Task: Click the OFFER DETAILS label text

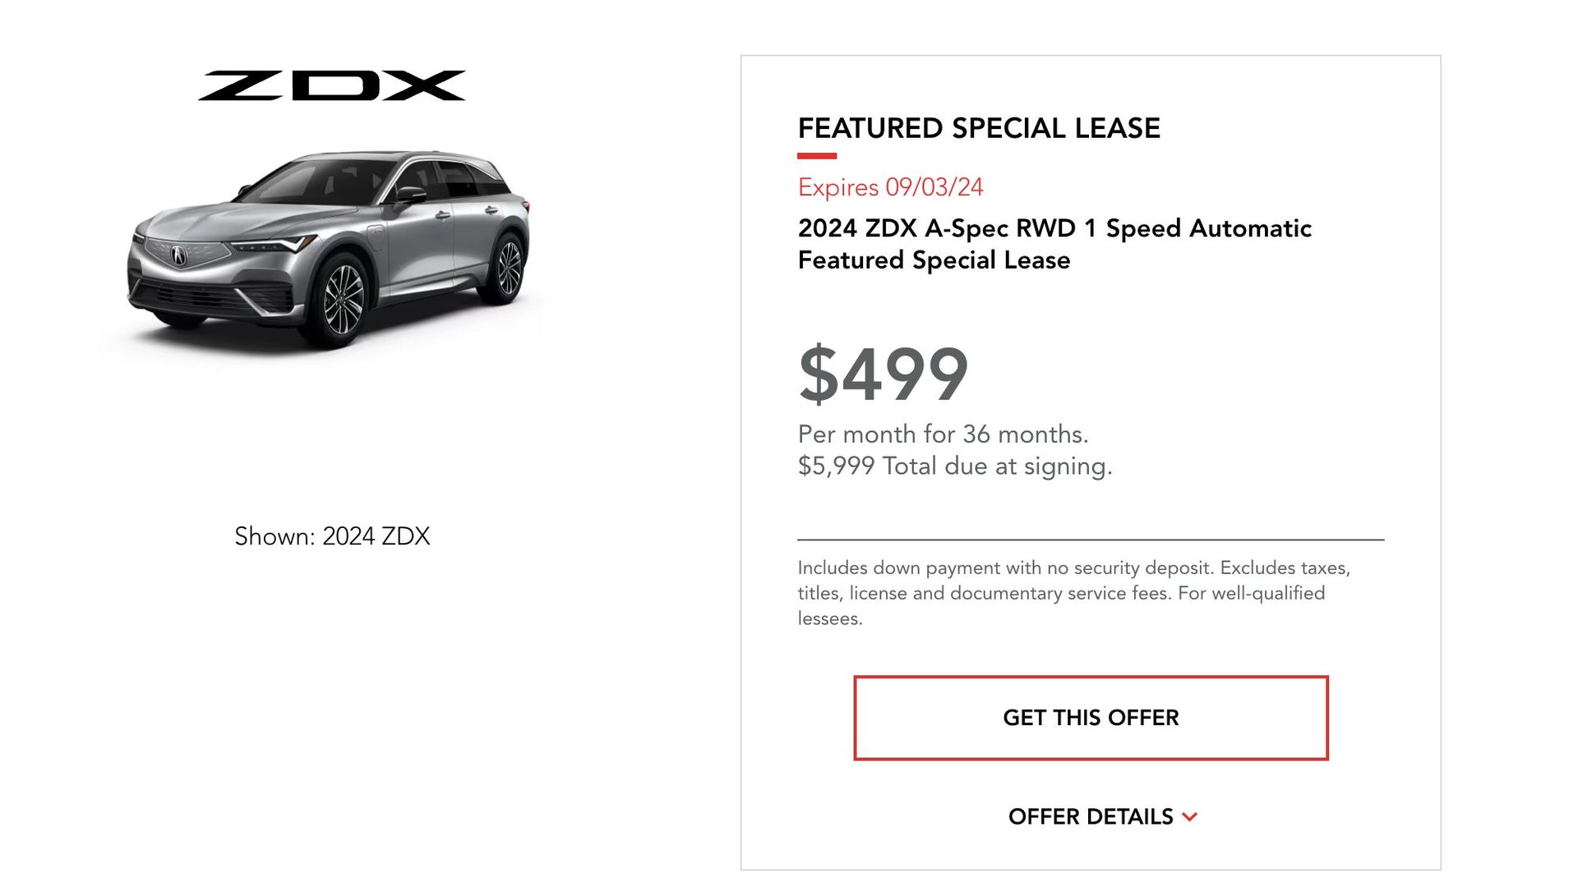Action: click(x=1091, y=816)
